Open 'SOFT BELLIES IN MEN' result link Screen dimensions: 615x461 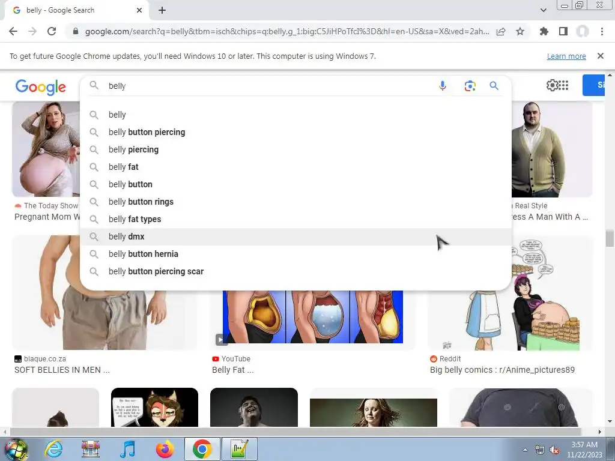(62, 370)
